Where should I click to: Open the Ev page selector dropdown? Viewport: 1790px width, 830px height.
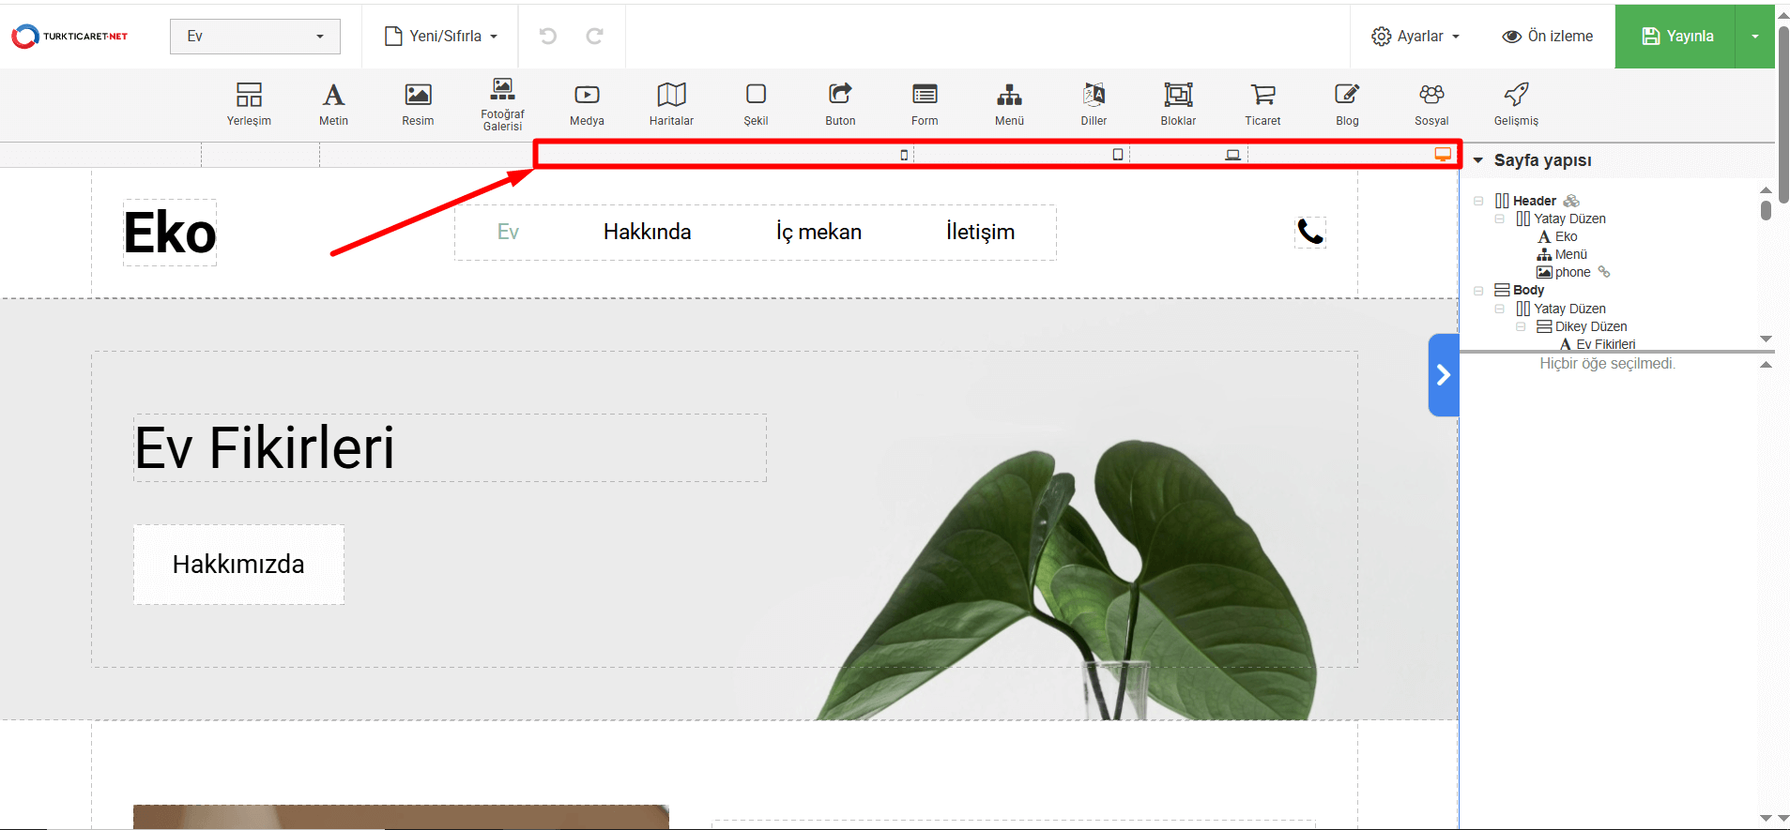tap(255, 37)
